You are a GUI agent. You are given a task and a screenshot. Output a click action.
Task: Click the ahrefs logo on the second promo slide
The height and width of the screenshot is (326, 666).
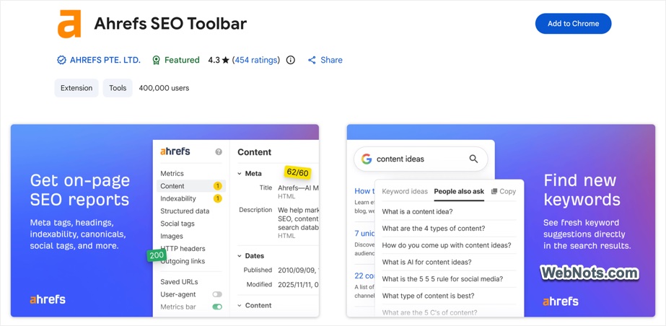(560, 301)
